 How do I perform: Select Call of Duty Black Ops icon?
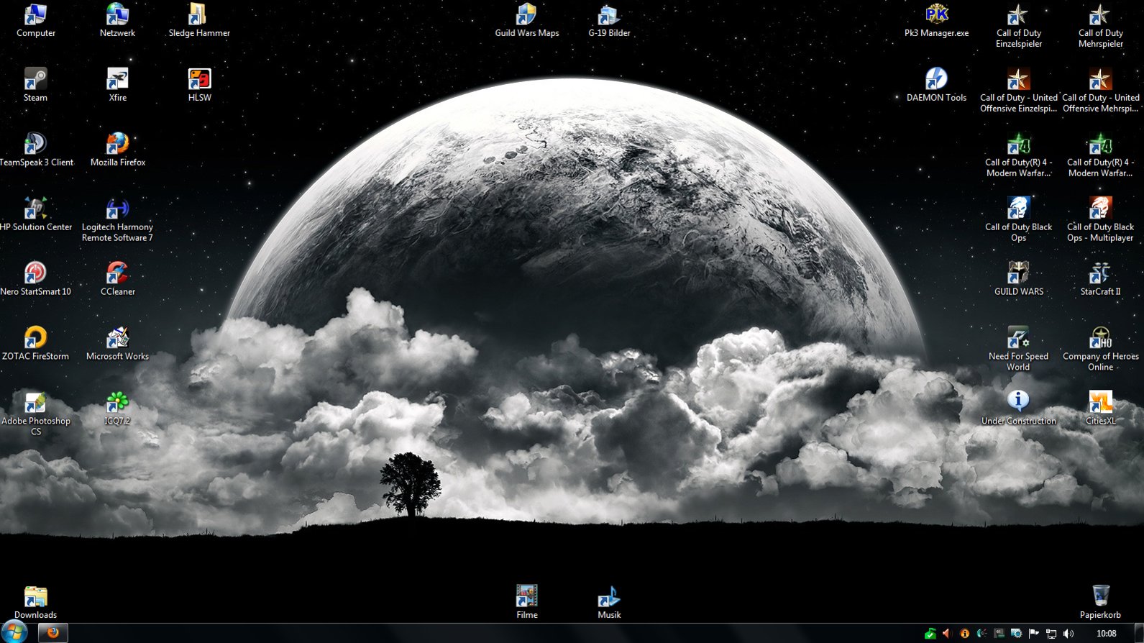tap(1018, 209)
